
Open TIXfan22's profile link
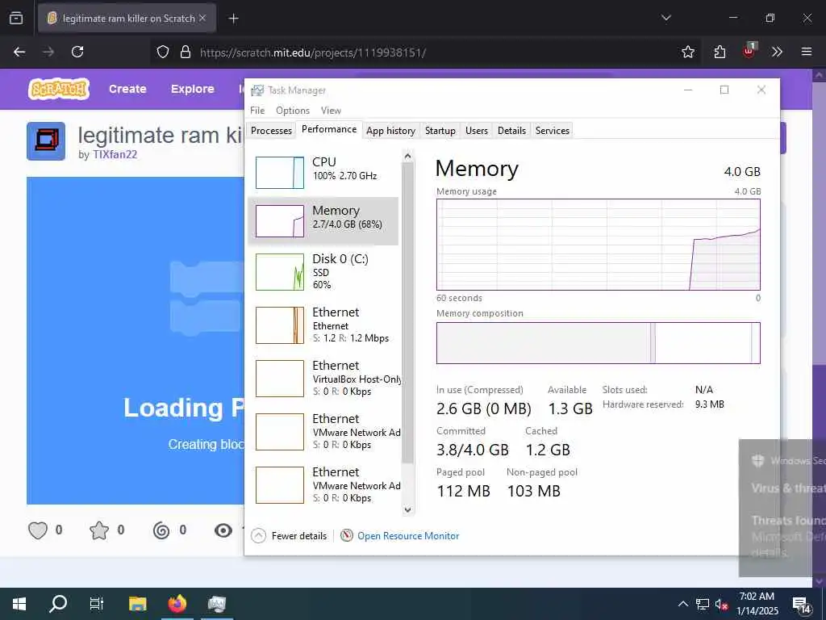(x=115, y=154)
